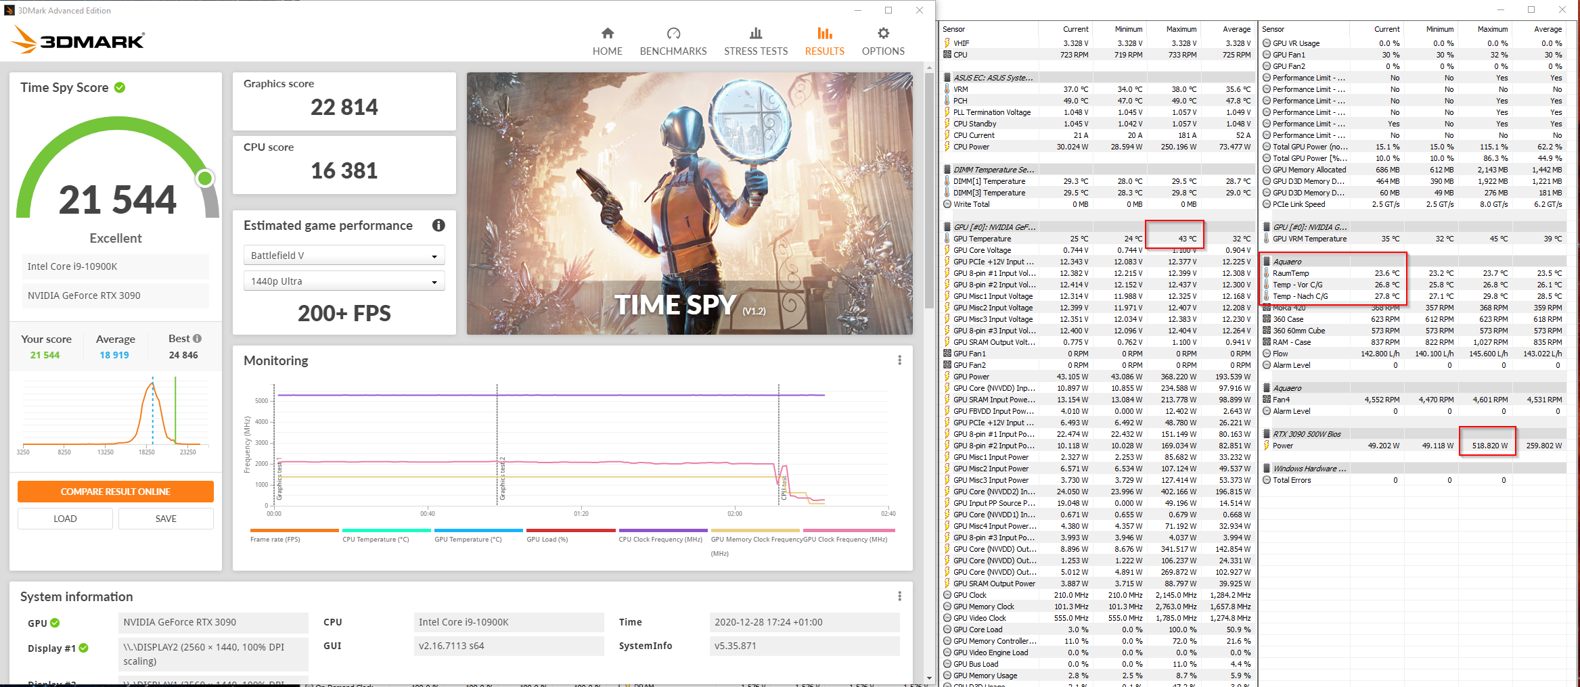Click the info icon next to Best score
Viewport: 1580px width, 687px height.
[x=197, y=338]
